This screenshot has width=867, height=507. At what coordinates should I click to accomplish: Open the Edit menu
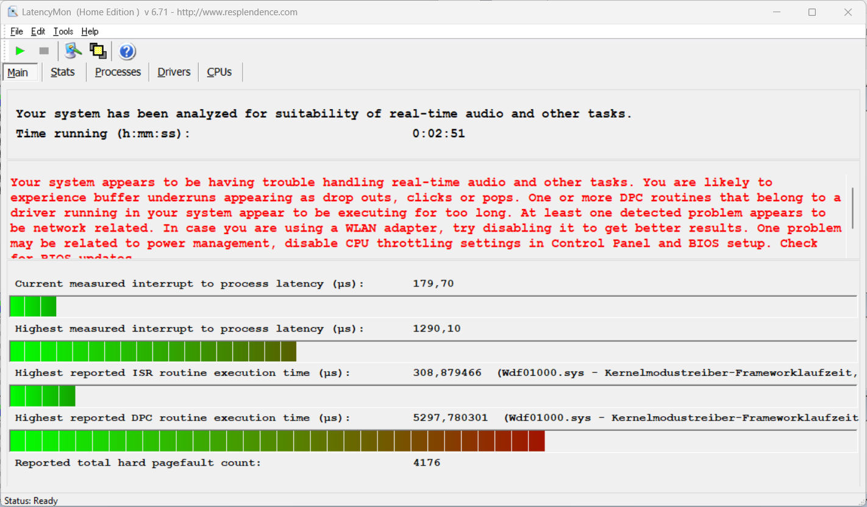tap(38, 32)
